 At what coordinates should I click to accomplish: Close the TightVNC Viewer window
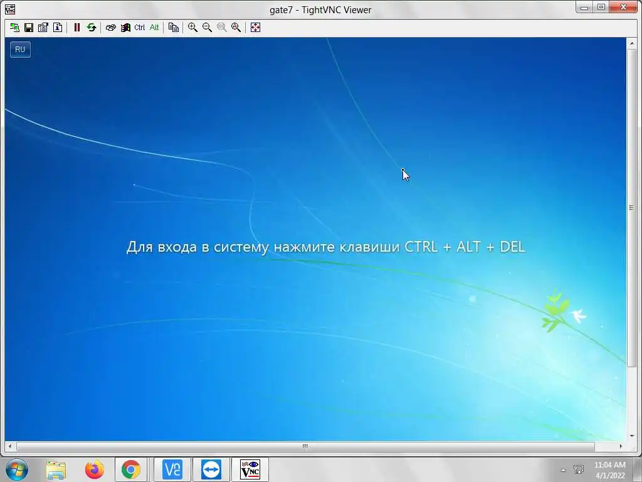(x=624, y=8)
